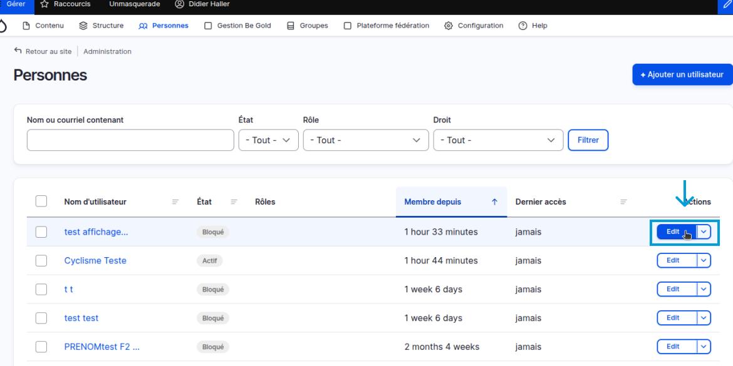This screenshot has height=366, width=733.
Task: Open Didier Haller user account menu
Action: [x=202, y=4]
